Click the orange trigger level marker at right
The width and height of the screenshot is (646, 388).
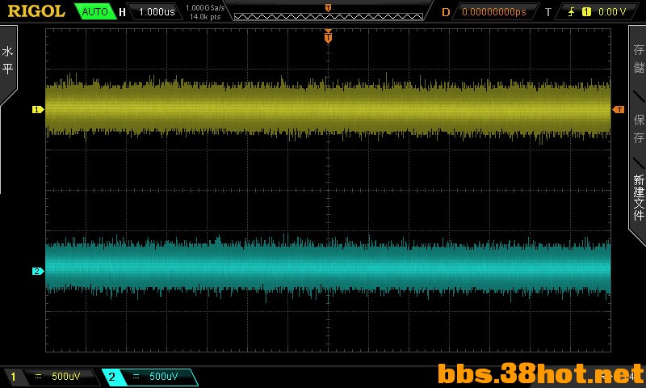point(619,110)
